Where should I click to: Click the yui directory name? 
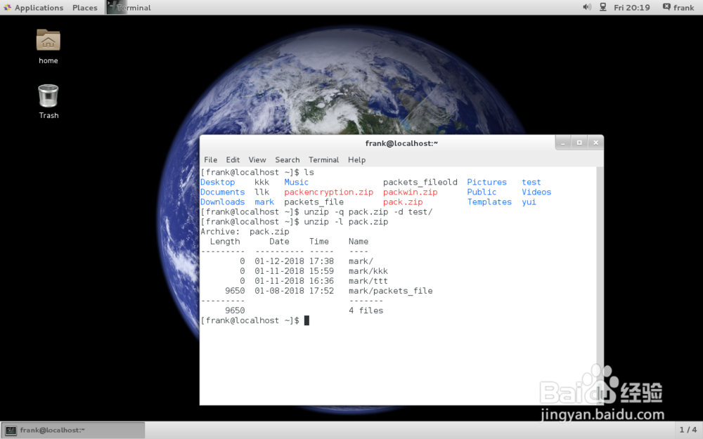[529, 202]
